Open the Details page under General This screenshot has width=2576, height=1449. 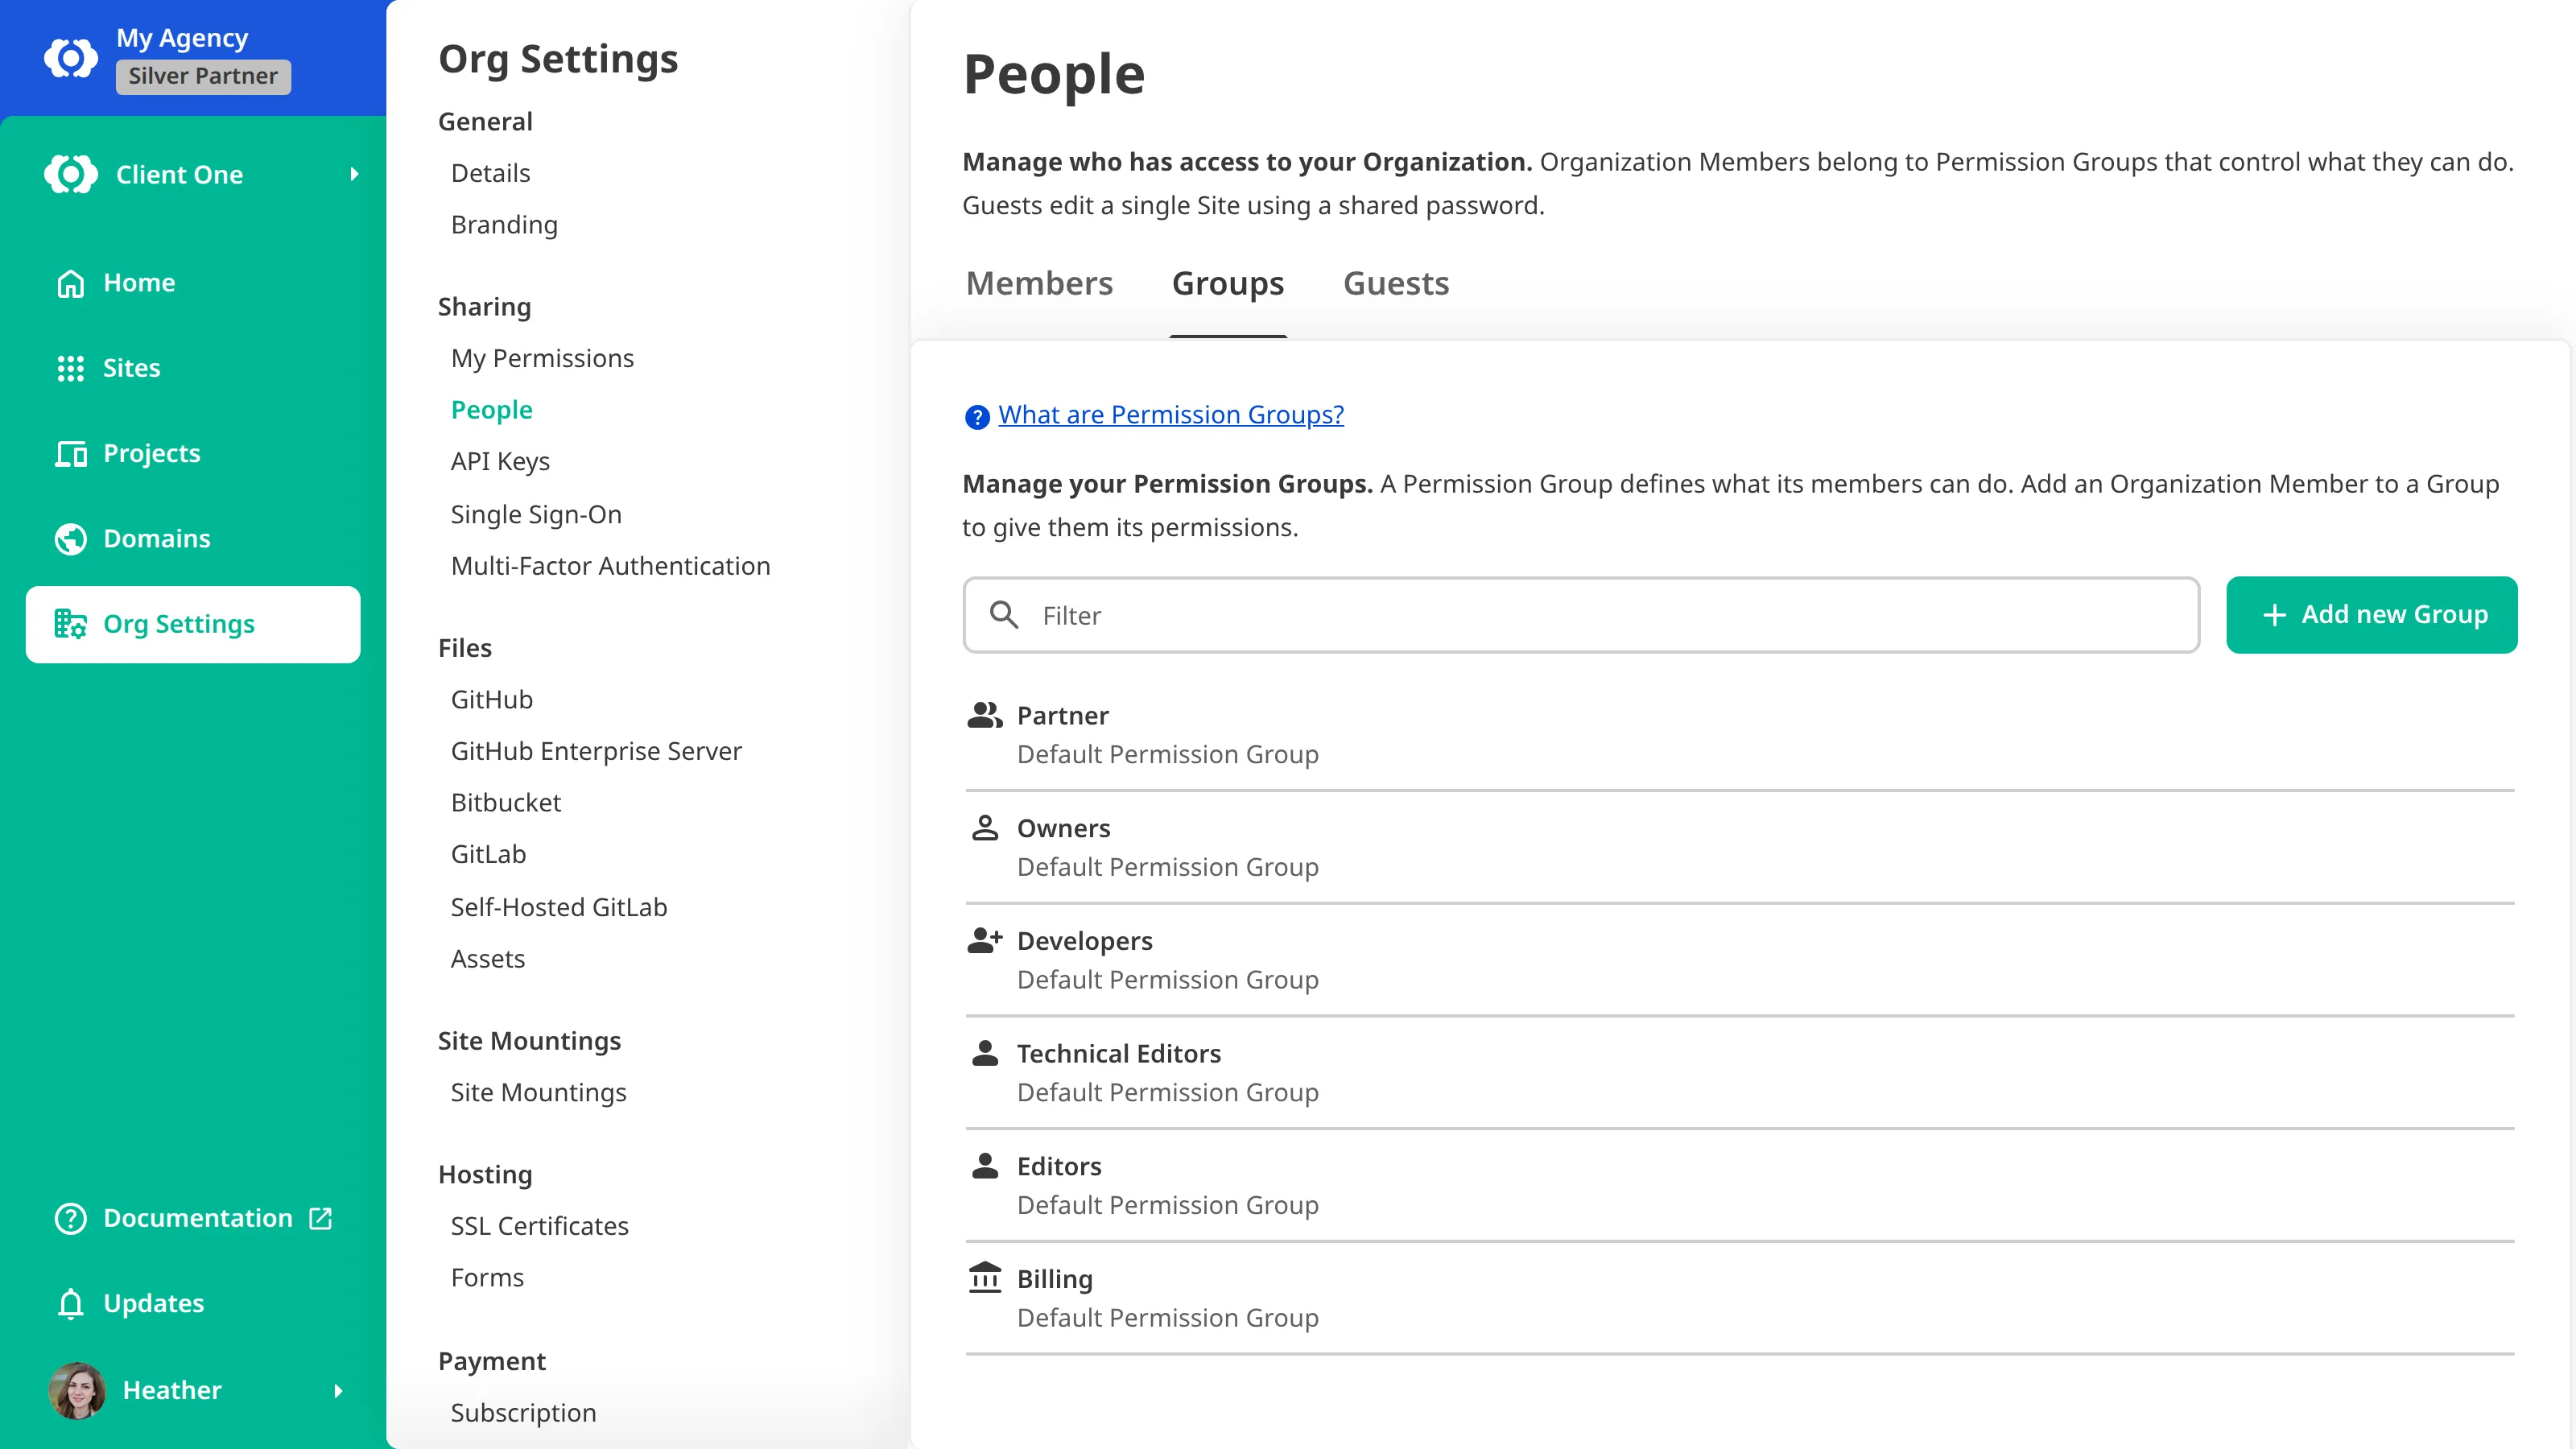pyautogui.click(x=490, y=174)
